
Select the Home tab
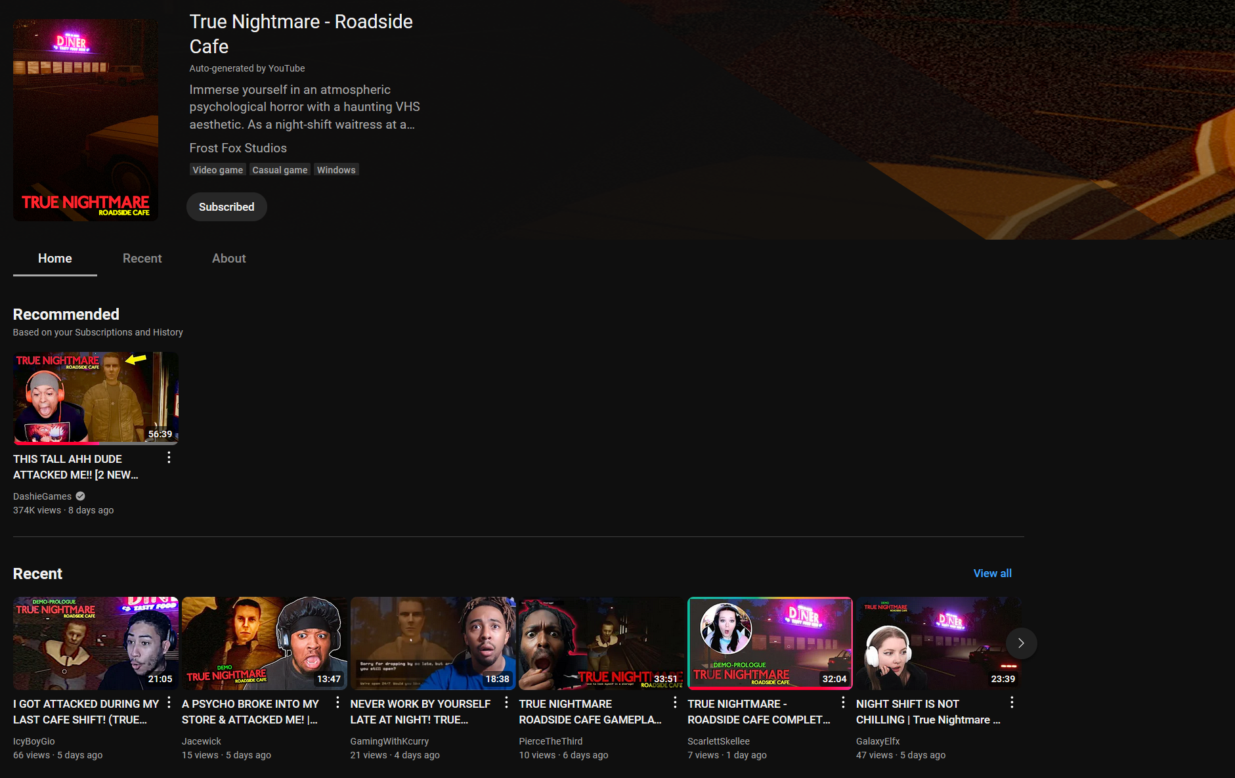point(54,258)
